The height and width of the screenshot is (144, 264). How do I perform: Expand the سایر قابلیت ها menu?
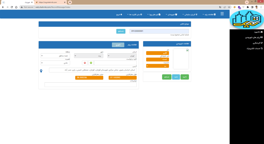(135, 15)
